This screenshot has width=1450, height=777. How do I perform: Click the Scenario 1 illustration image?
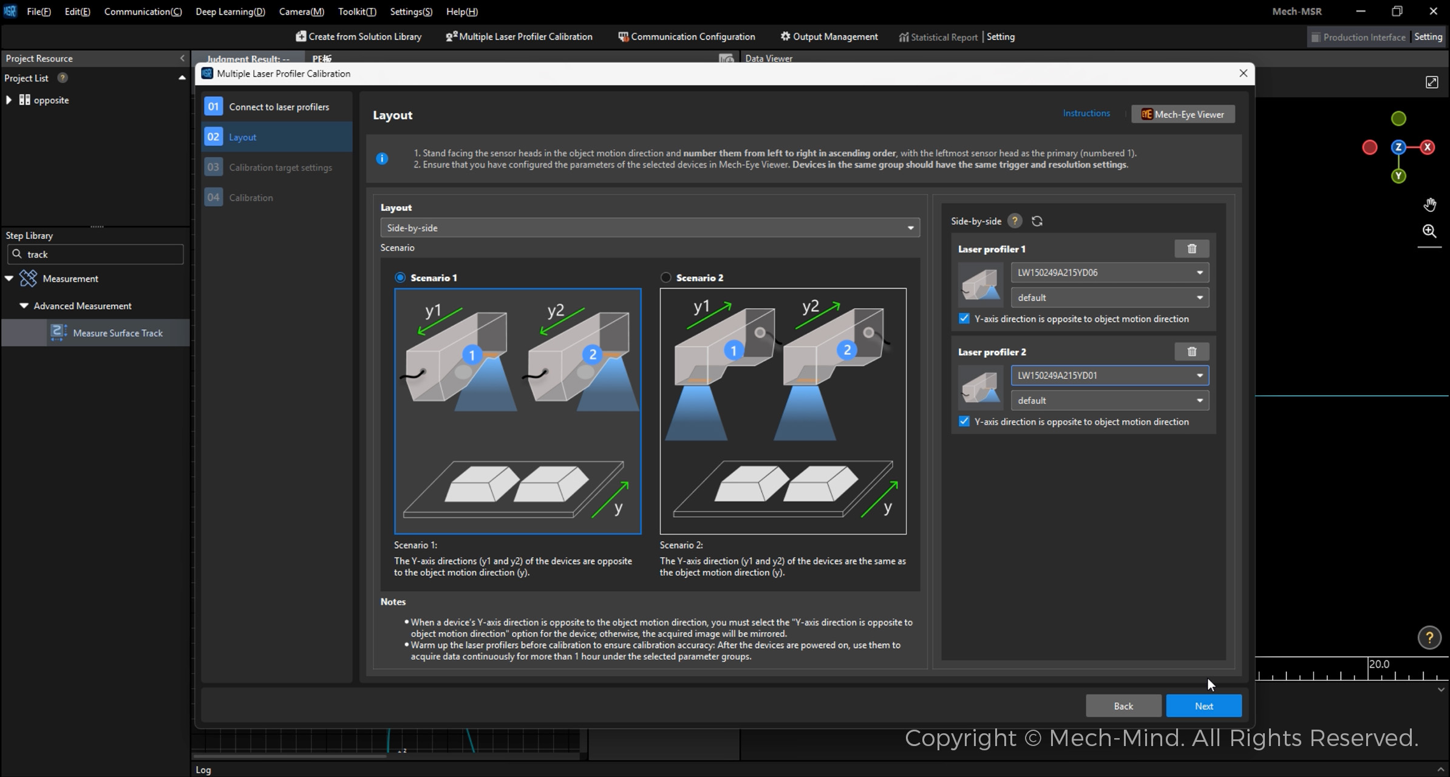point(517,412)
